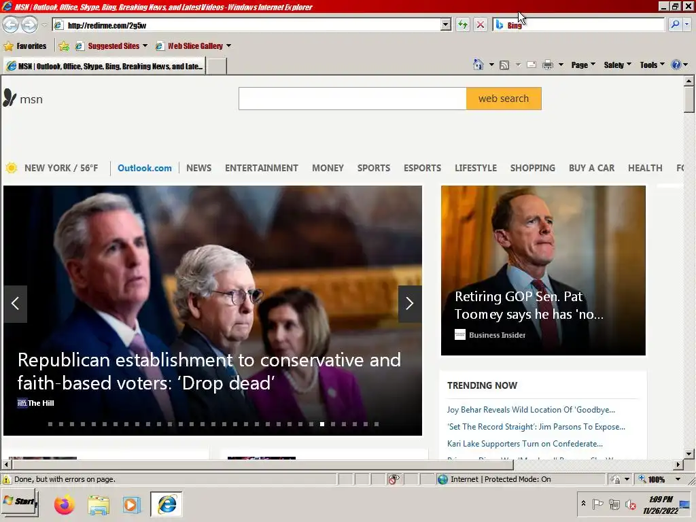Stop loading with the red X icon
This screenshot has width=696, height=522.
[x=481, y=25]
